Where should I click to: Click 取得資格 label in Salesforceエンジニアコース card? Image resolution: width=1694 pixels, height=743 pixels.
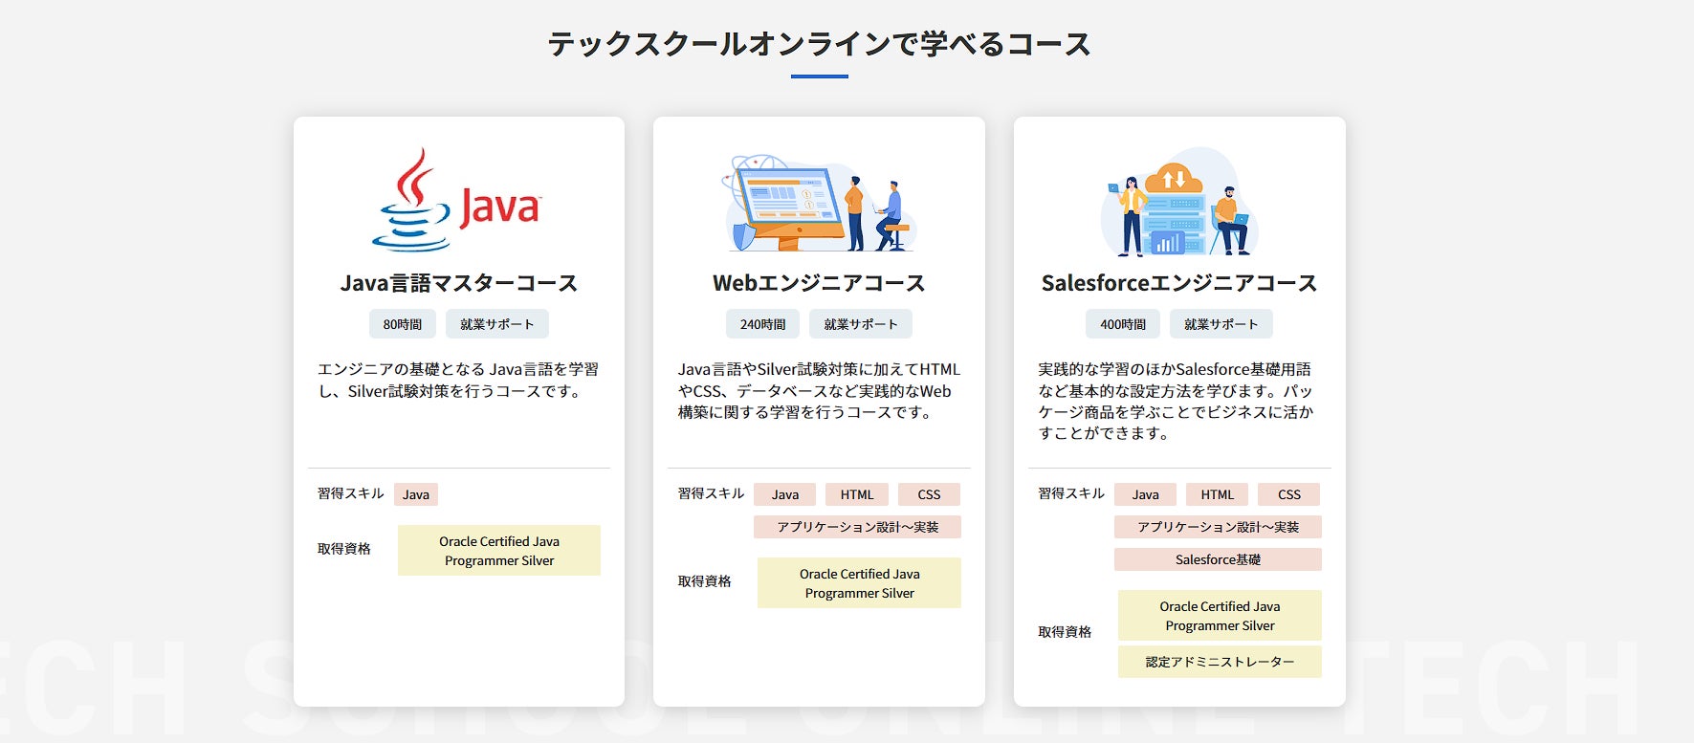(1065, 632)
